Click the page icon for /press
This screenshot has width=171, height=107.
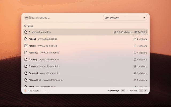[26, 46]
